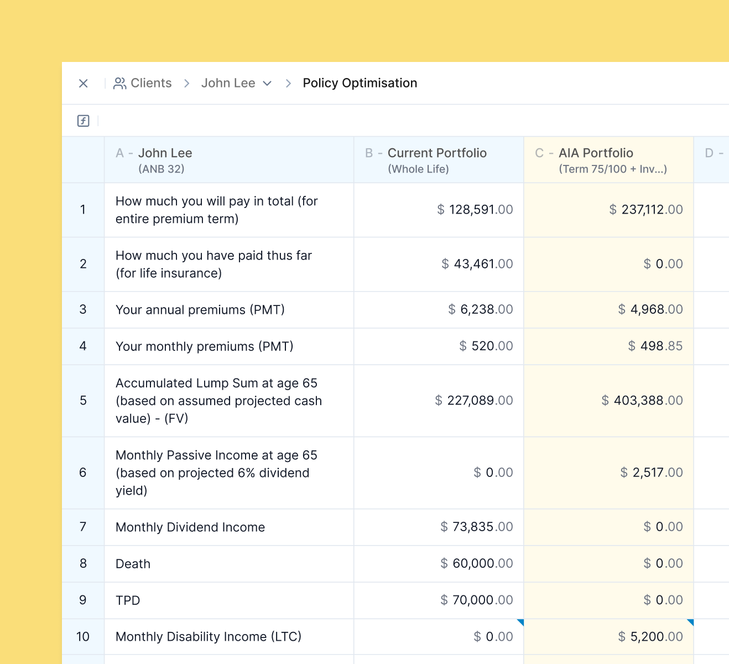This screenshot has height=664, width=729.
Task: Go to Clients breadcrumb link
Action: coord(151,83)
